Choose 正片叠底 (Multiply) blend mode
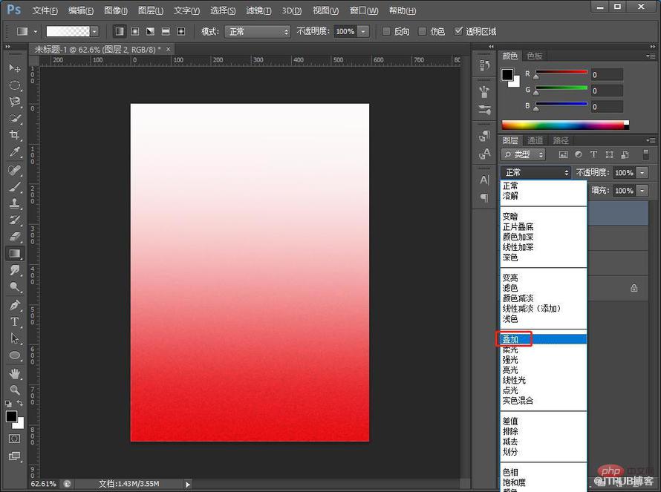This screenshot has height=492, width=661. click(544, 226)
